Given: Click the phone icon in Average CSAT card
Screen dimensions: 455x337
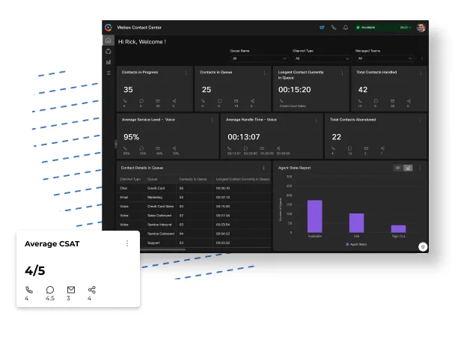Looking at the screenshot, I should click(29, 290).
